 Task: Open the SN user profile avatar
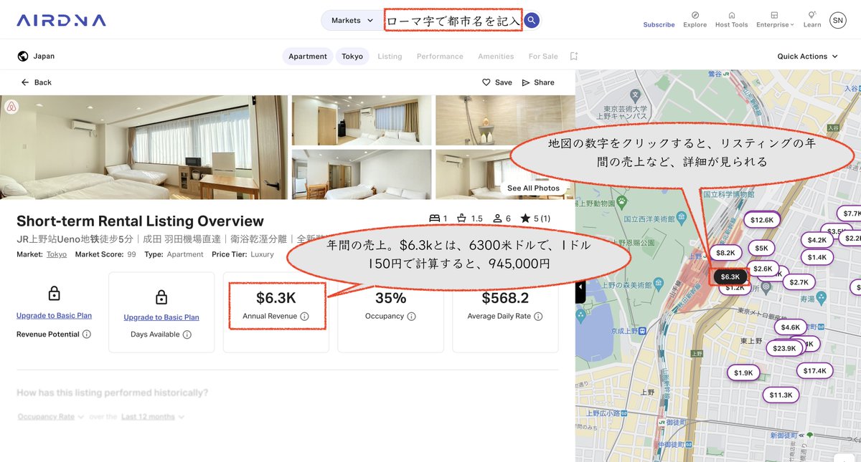pos(837,20)
